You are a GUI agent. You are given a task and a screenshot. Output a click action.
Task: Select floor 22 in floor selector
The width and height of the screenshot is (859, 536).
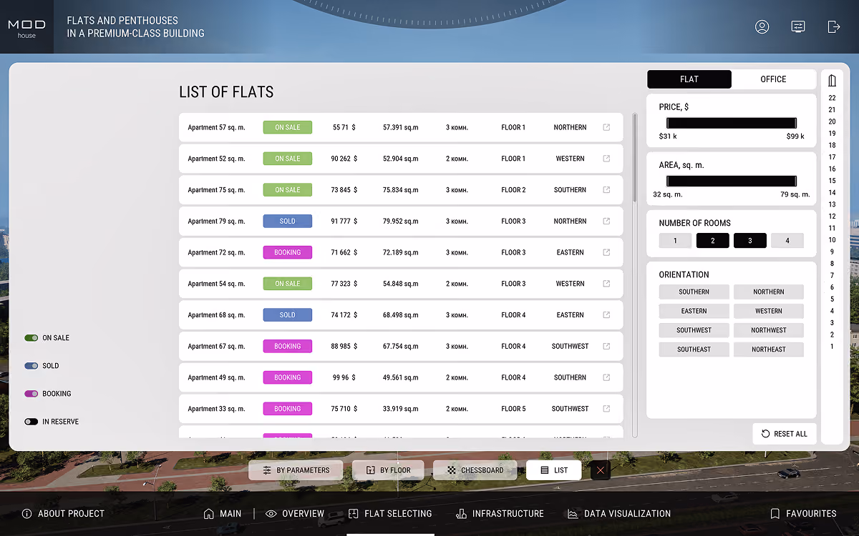pos(832,98)
